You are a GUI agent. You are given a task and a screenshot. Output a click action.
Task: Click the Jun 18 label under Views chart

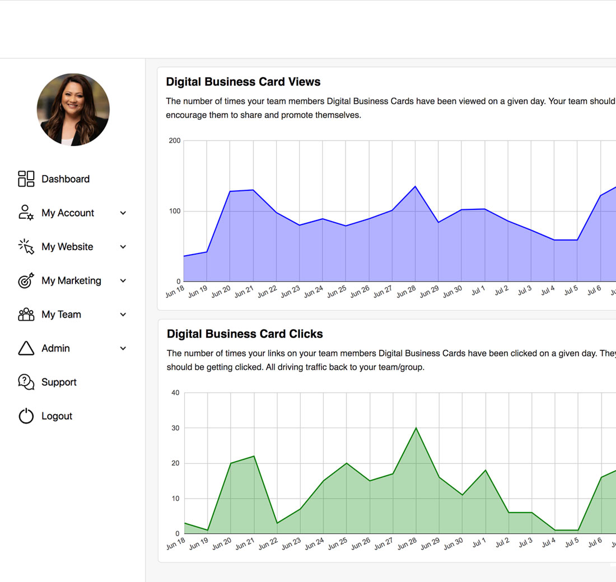(x=175, y=292)
